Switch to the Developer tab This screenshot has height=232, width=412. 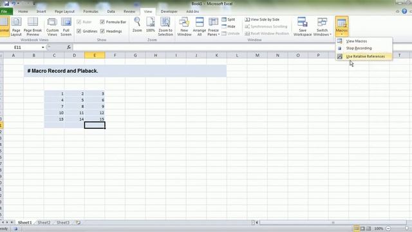[x=169, y=12]
